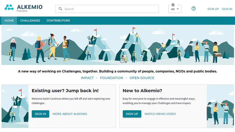
Task: Click the SIGN UP link in header
Action: coord(213,9)
